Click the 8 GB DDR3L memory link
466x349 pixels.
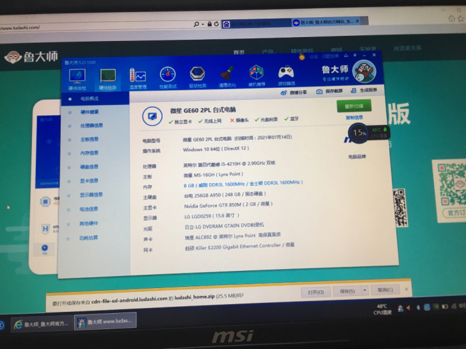coord(243,183)
